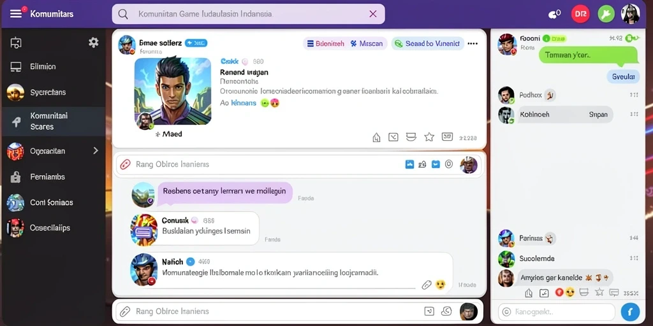
Task: Open the profile avatar in top right
Action: pos(630,14)
